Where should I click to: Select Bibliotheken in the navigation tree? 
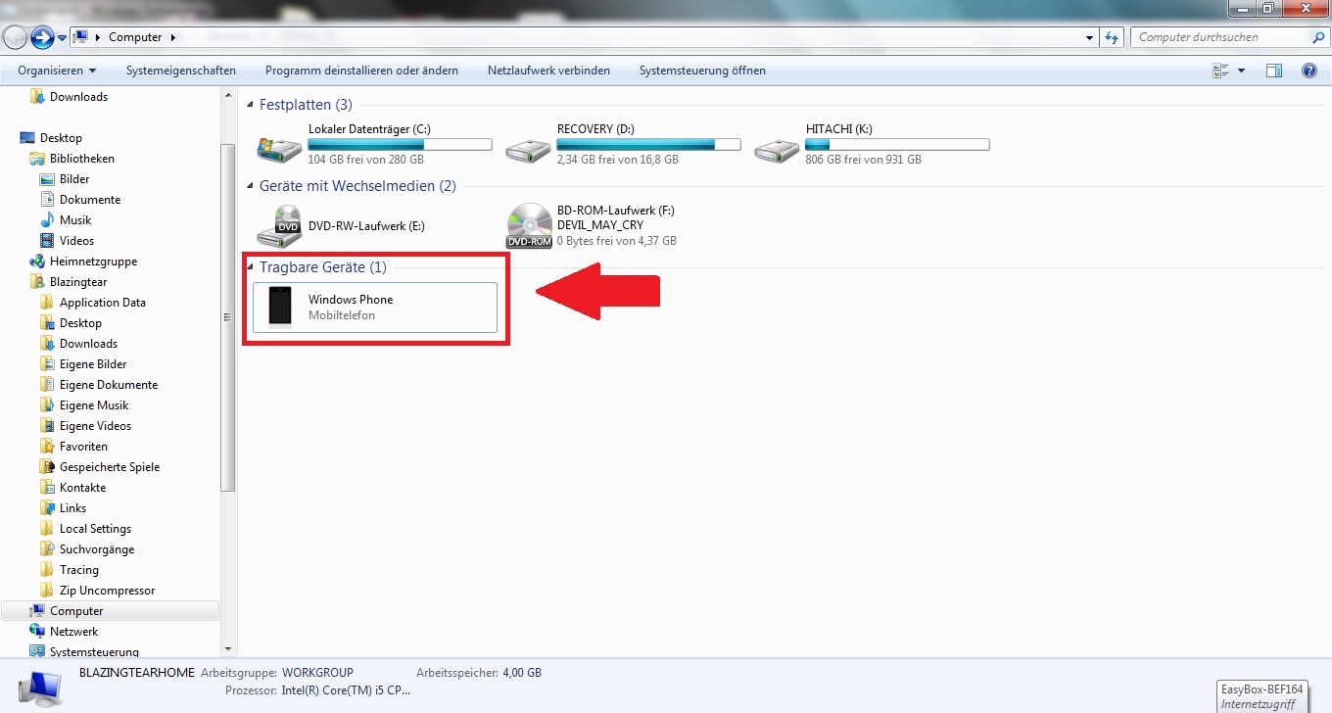pos(82,159)
